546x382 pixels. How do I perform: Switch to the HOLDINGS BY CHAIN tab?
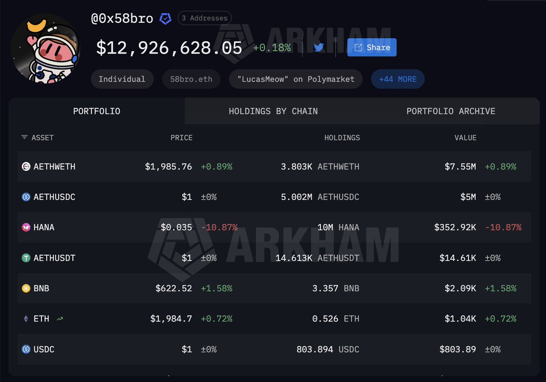click(x=273, y=111)
